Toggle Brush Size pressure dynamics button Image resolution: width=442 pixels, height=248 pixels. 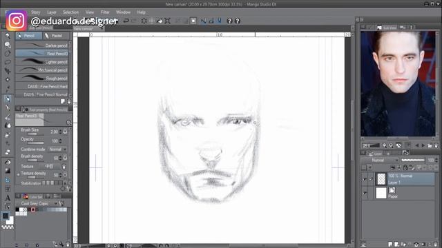[65, 132]
